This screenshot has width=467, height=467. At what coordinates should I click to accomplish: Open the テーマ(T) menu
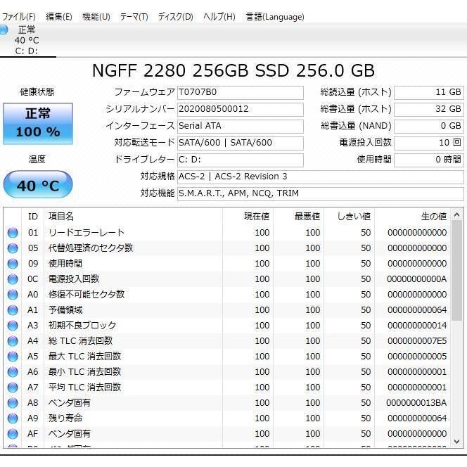(134, 17)
